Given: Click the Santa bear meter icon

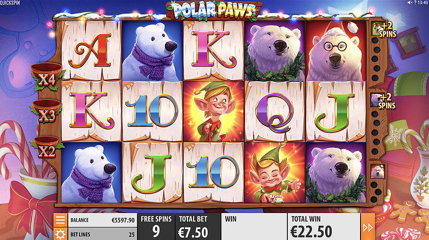Looking at the screenshot, I should 378,171.
